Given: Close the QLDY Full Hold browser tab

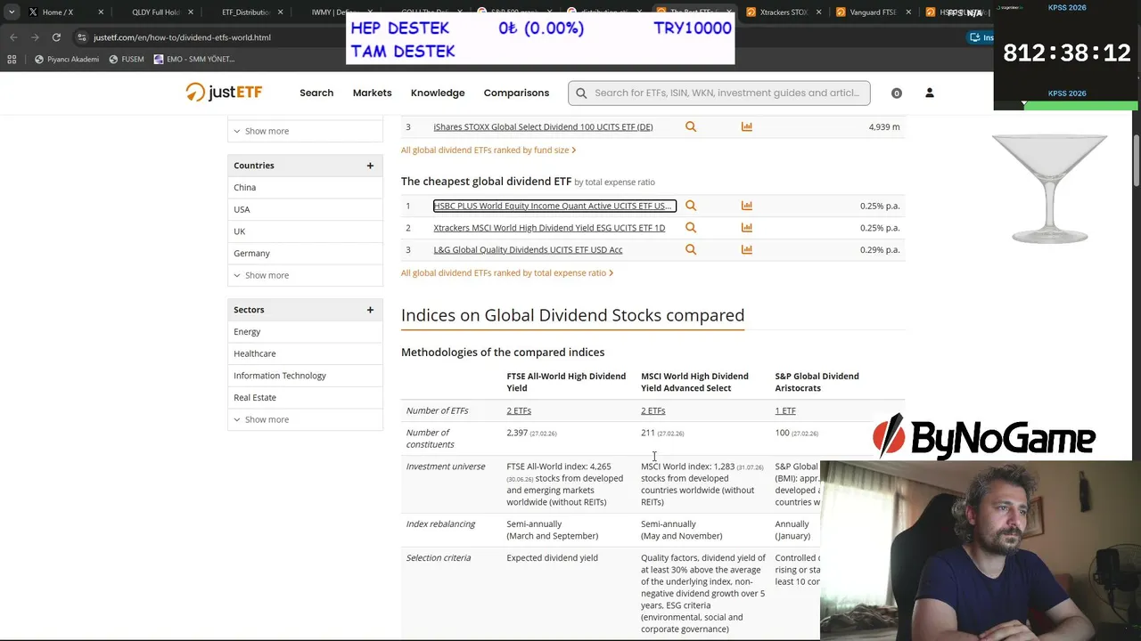Looking at the screenshot, I should coord(191,12).
